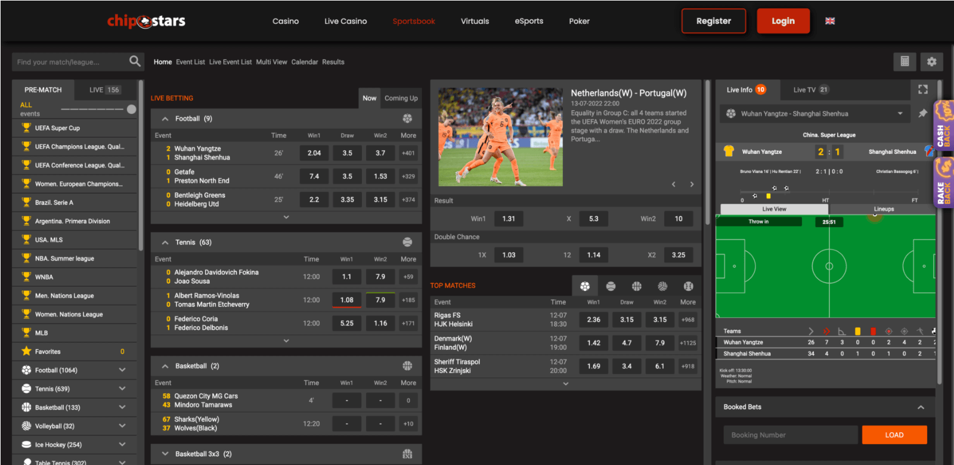Open the Poker menu
The width and height of the screenshot is (954, 465).
click(x=579, y=21)
